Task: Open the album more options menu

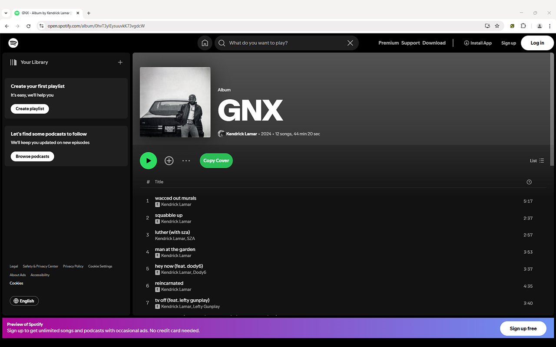Action: coord(186,160)
